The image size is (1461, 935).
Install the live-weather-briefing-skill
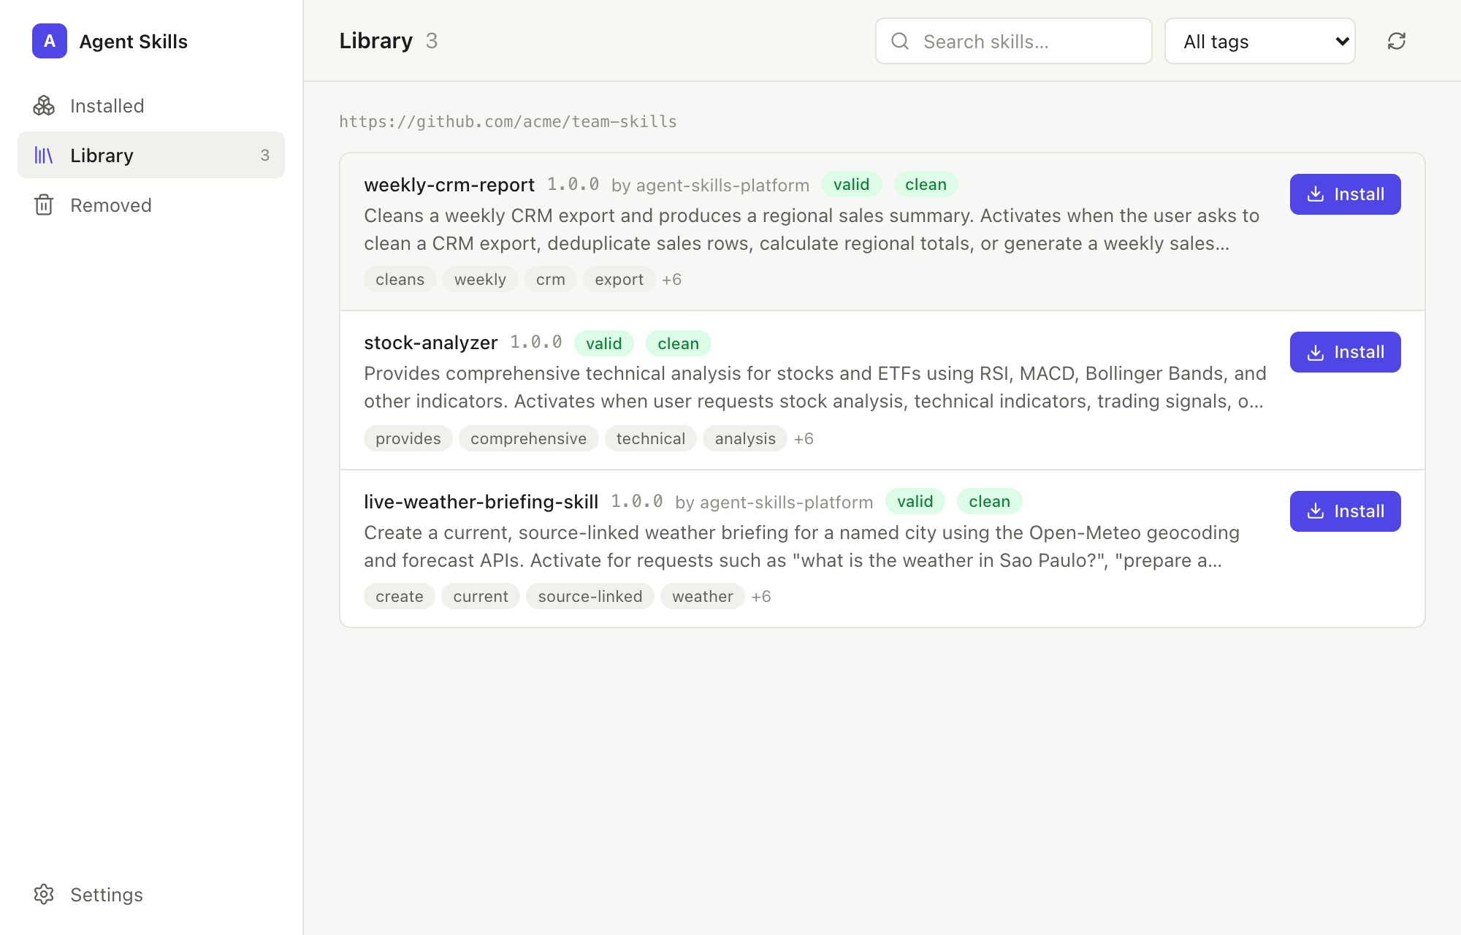1346,511
